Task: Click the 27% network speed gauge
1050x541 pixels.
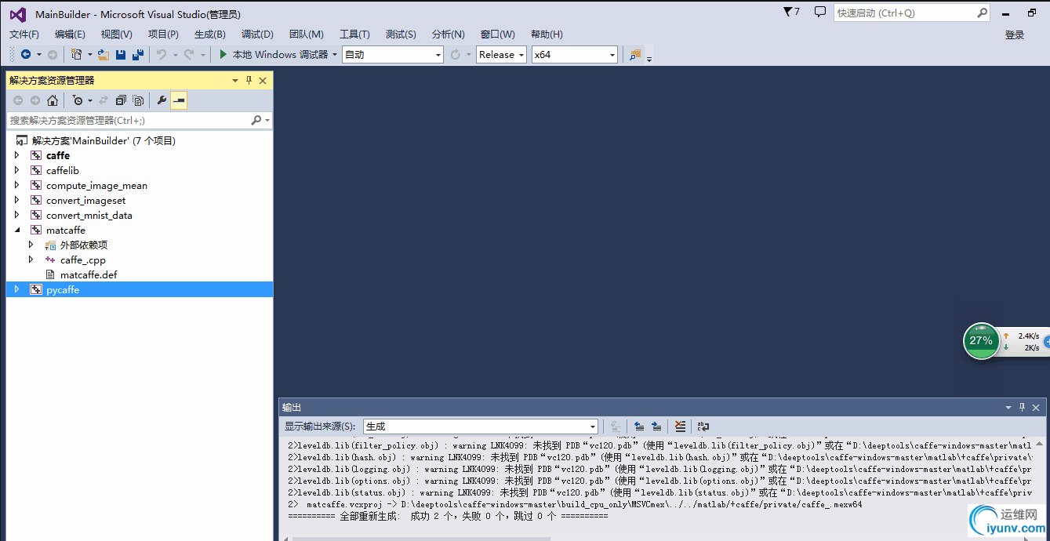Action: (x=982, y=341)
